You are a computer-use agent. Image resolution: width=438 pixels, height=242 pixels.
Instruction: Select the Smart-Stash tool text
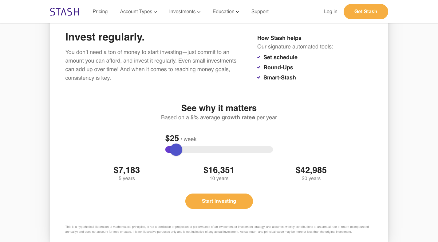click(x=280, y=78)
